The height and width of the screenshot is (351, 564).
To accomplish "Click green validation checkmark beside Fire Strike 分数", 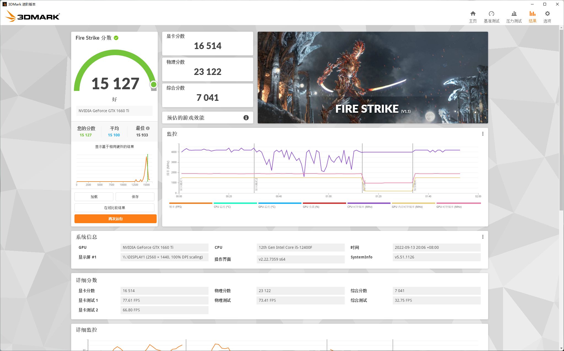I will [x=116, y=38].
